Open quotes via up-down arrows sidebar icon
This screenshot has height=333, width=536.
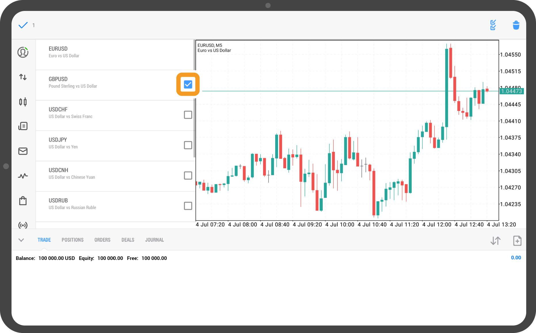tap(23, 77)
